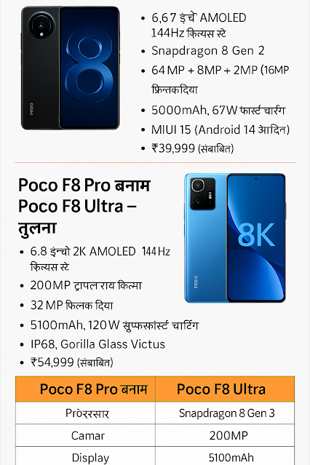
Task: Click the 64MP + 8MP + 2MP camera bullet
Action: (x=220, y=79)
